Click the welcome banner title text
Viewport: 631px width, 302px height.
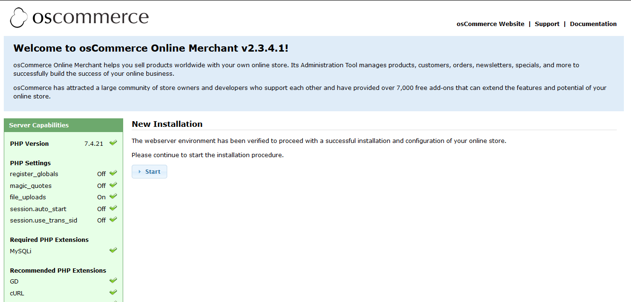pos(151,48)
